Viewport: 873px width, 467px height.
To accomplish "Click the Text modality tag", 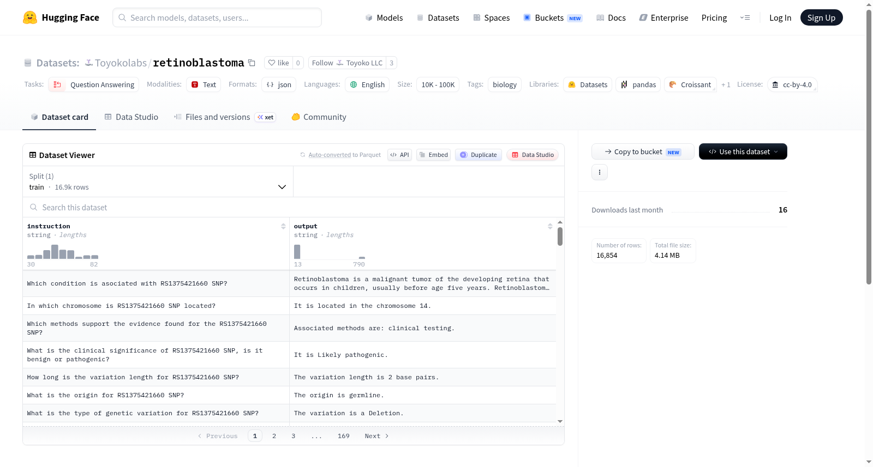I will coord(204,84).
